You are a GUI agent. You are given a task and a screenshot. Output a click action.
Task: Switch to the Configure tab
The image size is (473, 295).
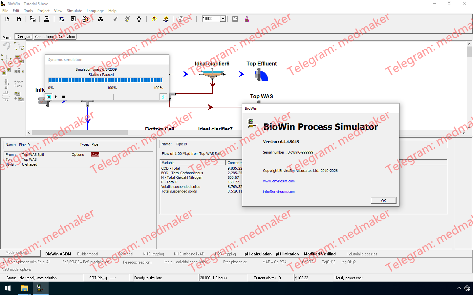[x=24, y=37]
